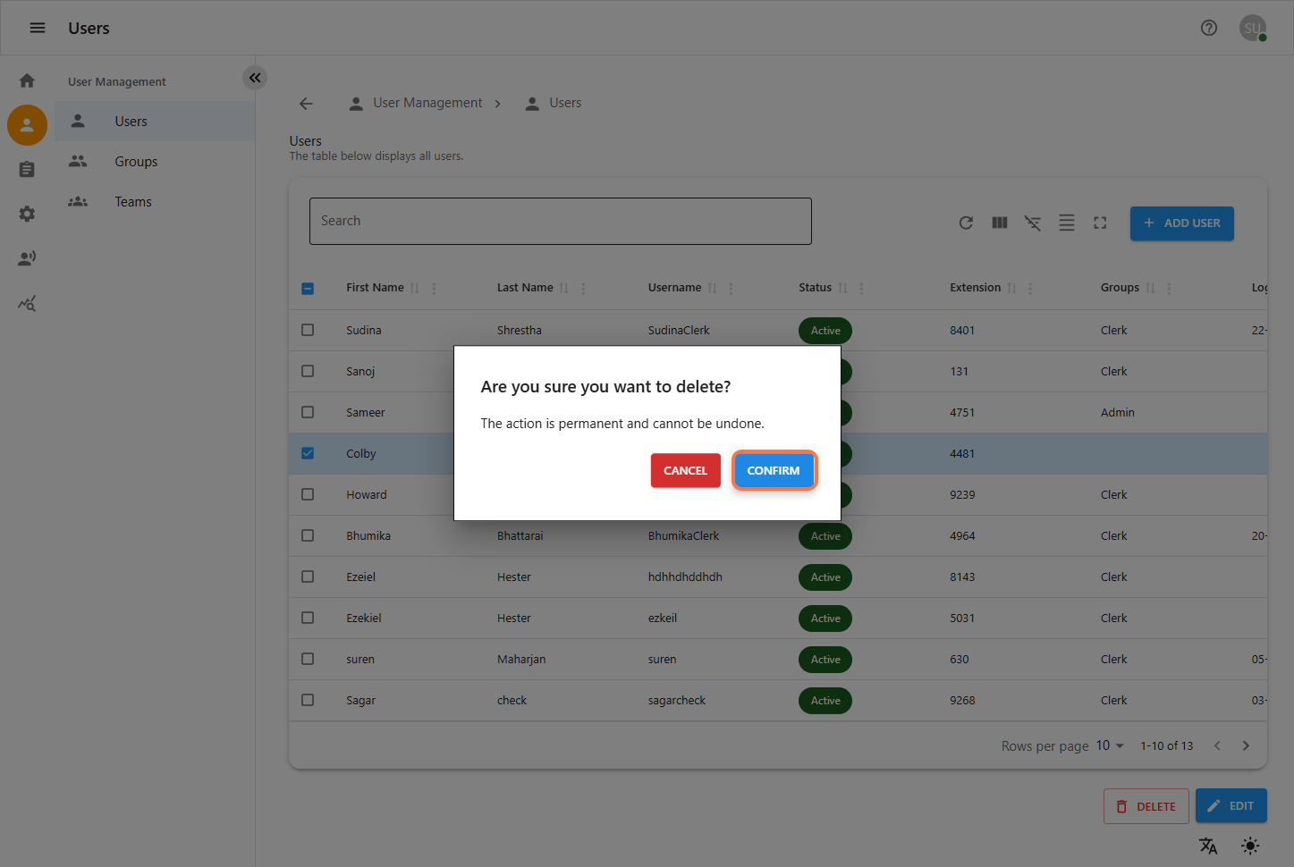
Task: Open the rows per page dropdown
Action: coord(1110,745)
